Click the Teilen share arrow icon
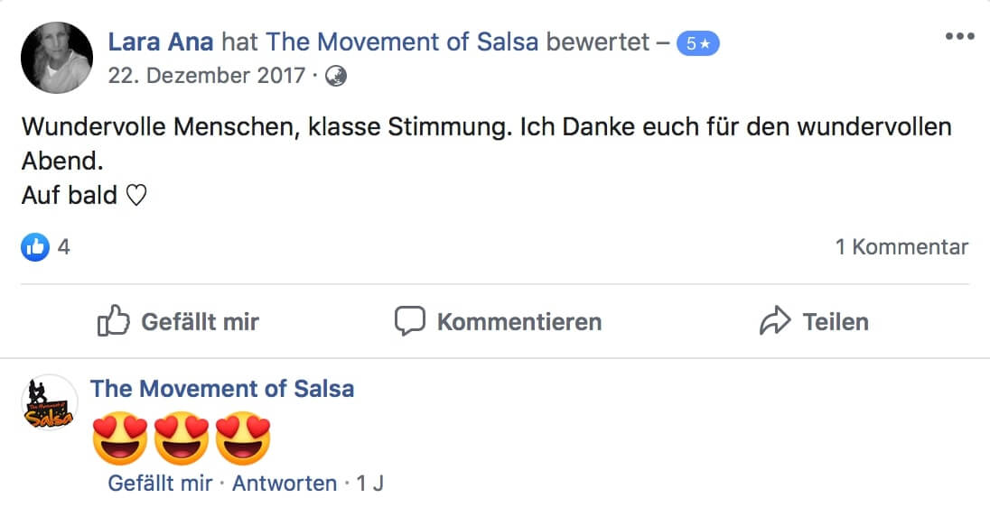The image size is (990, 507). (775, 321)
